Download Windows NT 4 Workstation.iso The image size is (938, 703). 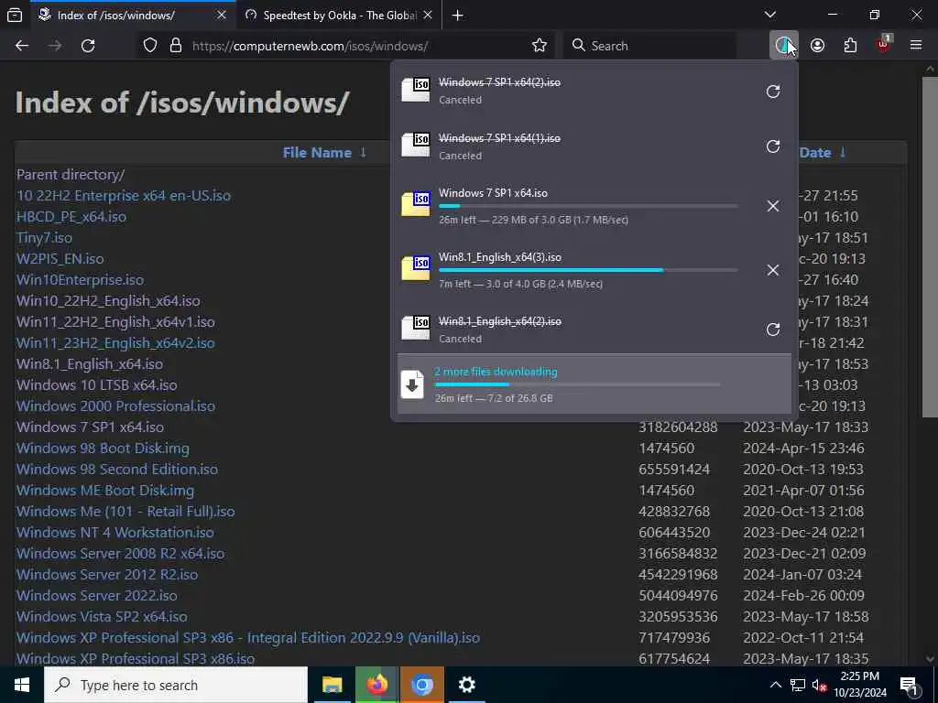pos(115,532)
